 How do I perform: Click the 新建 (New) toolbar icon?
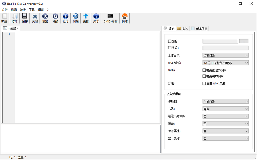point(4,17)
